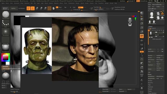The image size is (167, 94).
Task: Select the black main color swatch
Action: [3, 63]
